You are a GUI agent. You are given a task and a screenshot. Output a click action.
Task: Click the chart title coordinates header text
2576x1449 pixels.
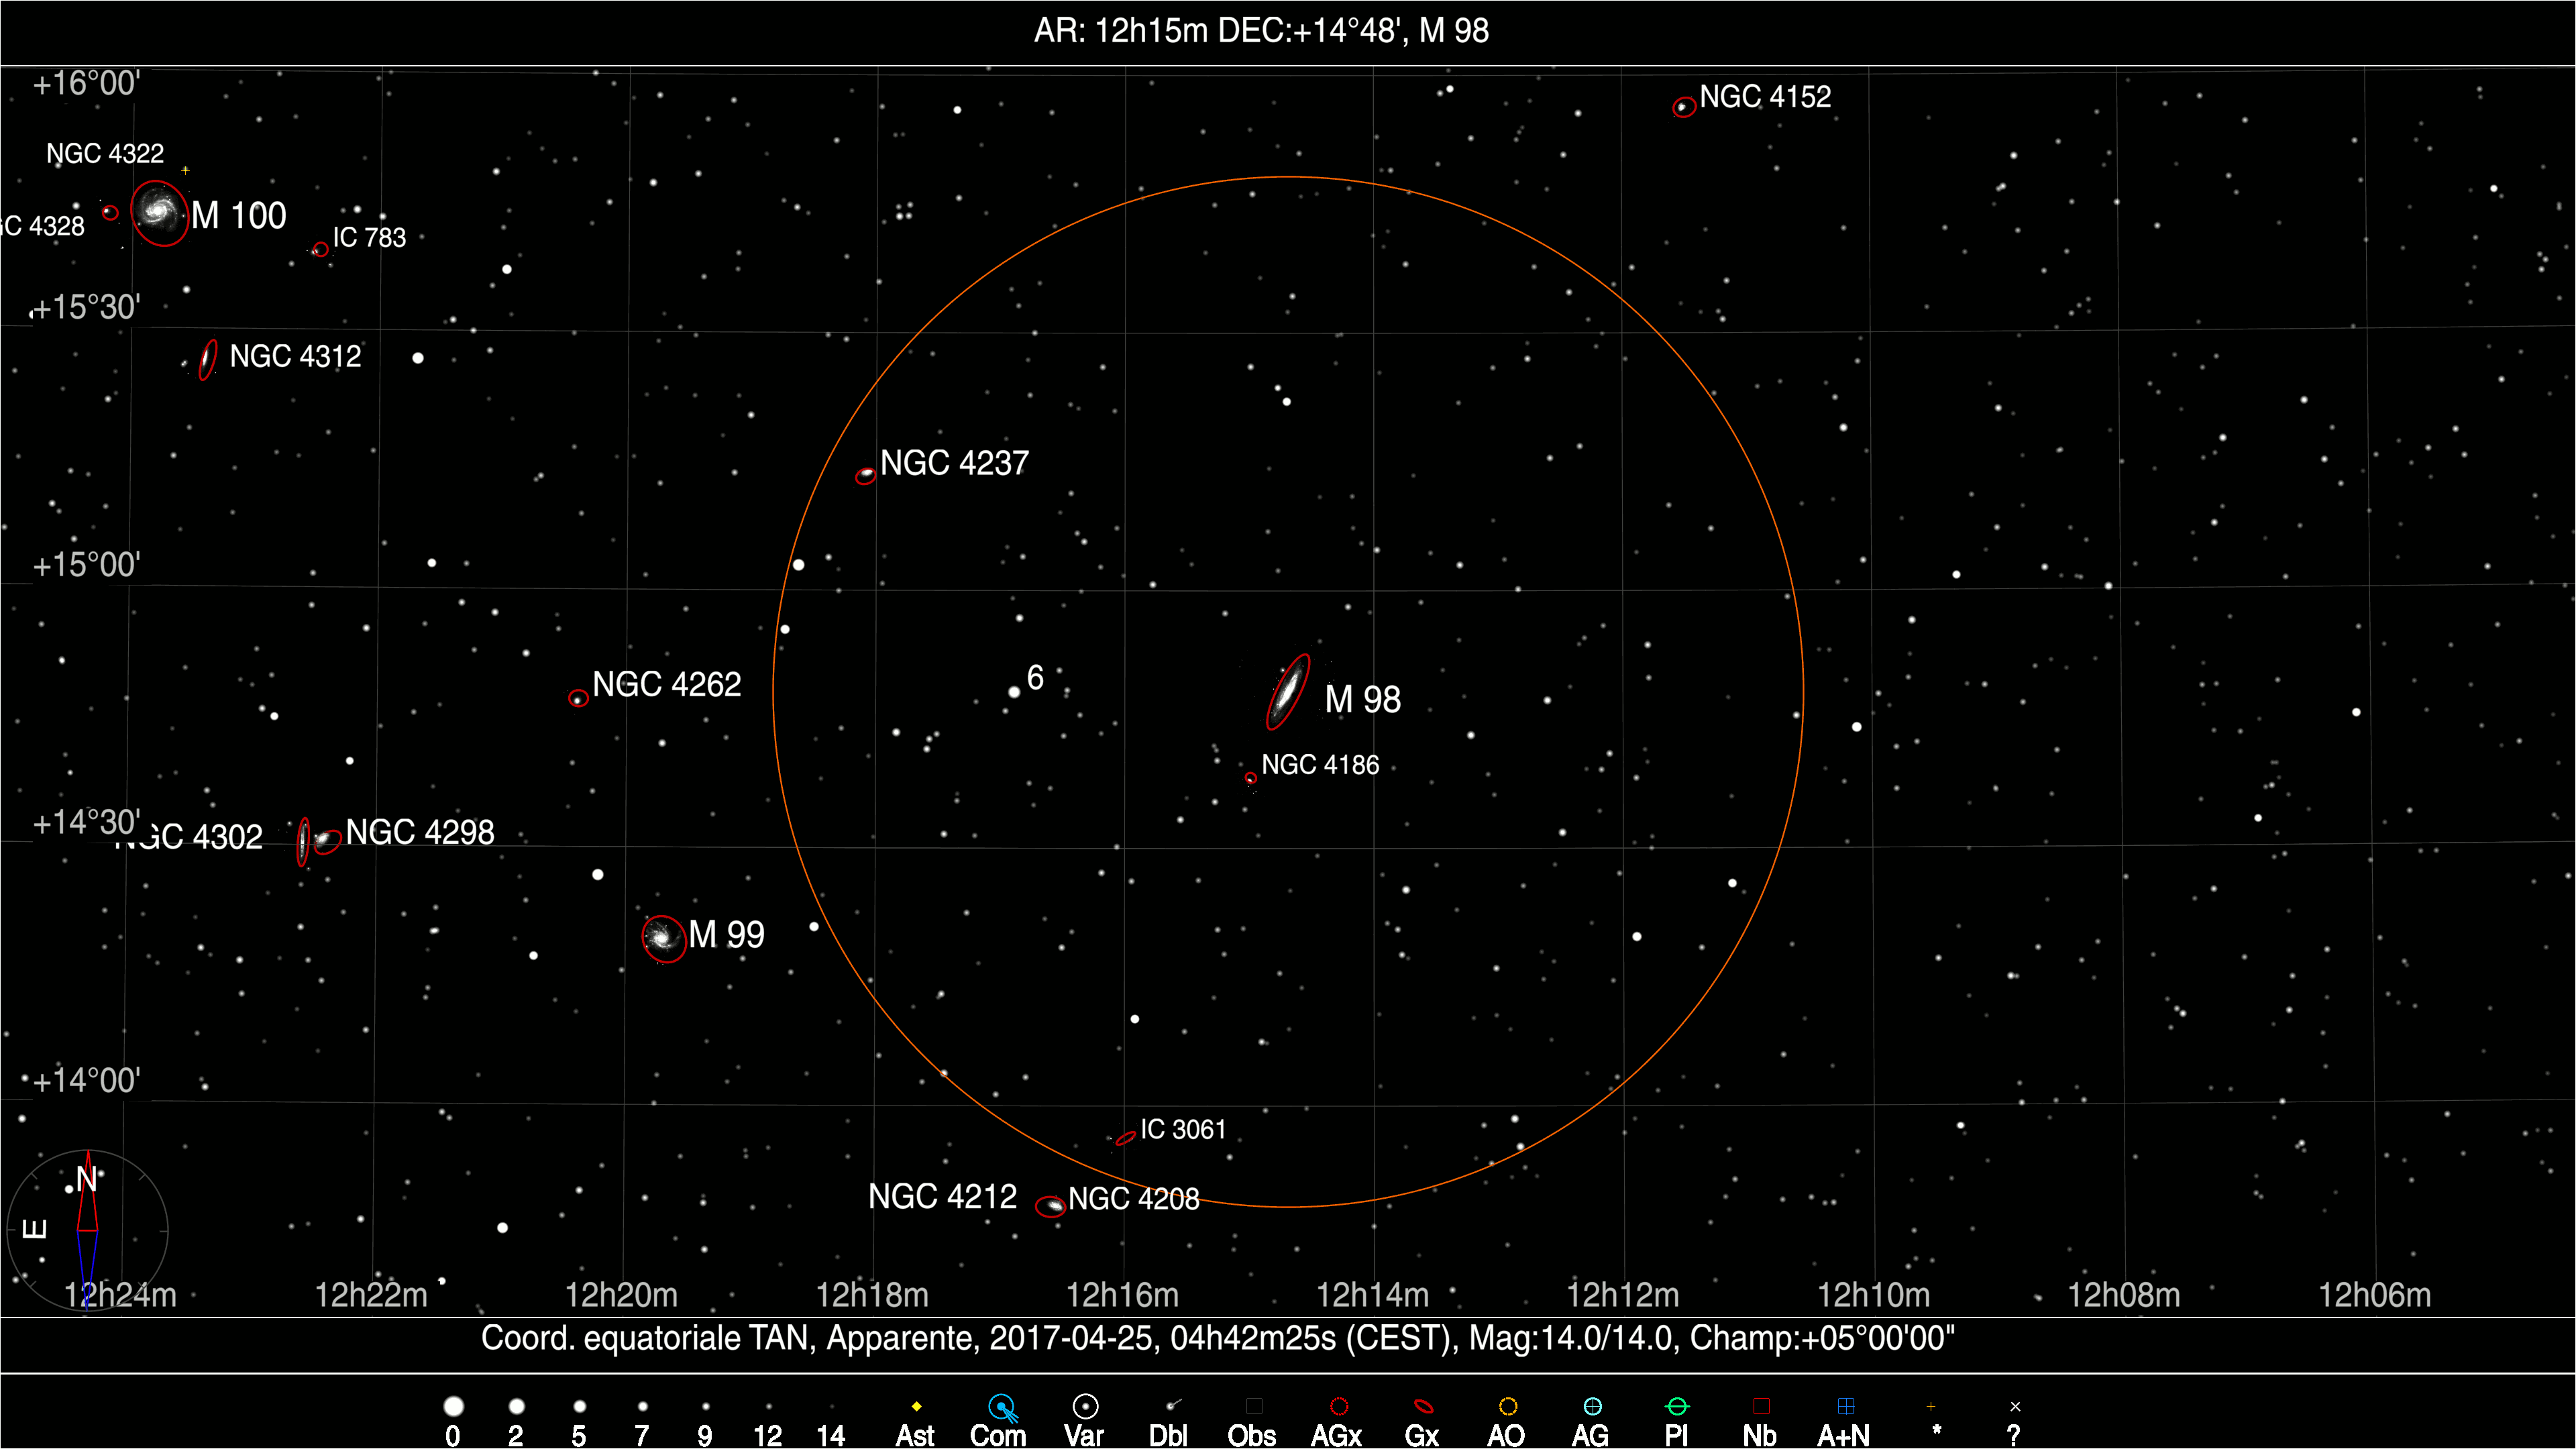[x=1260, y=31]
